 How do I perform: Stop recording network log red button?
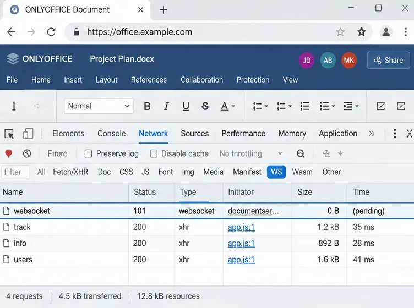pyautogui.click(x=9, y=153)
